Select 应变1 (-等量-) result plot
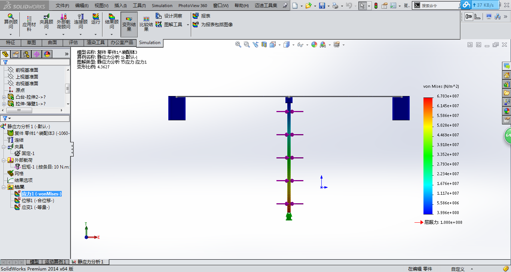511x272 pixels. (32, 207)
